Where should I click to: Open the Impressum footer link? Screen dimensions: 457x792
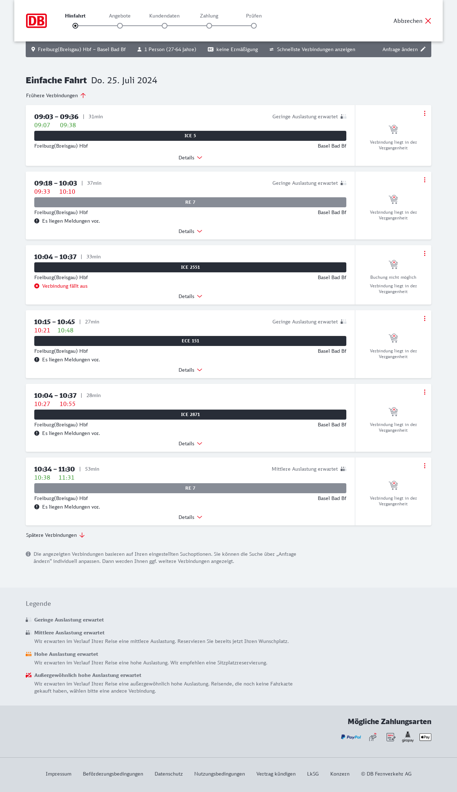pyautogui.click(x=59, y=774)
